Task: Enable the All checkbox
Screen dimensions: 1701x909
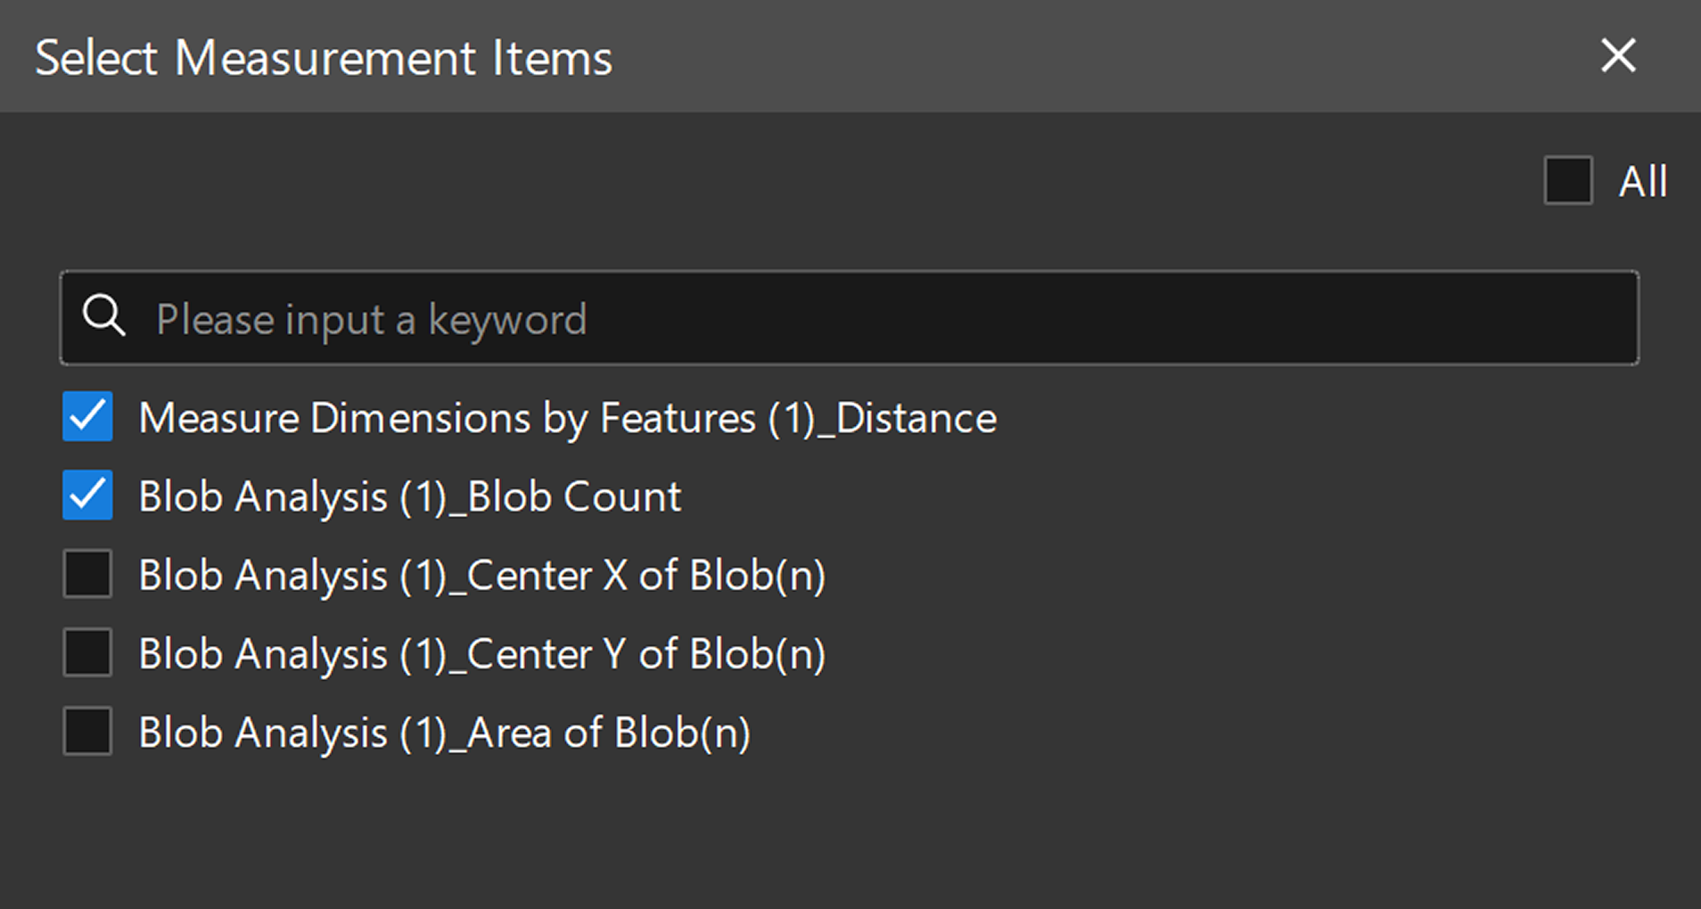Action: [1567, 181]
